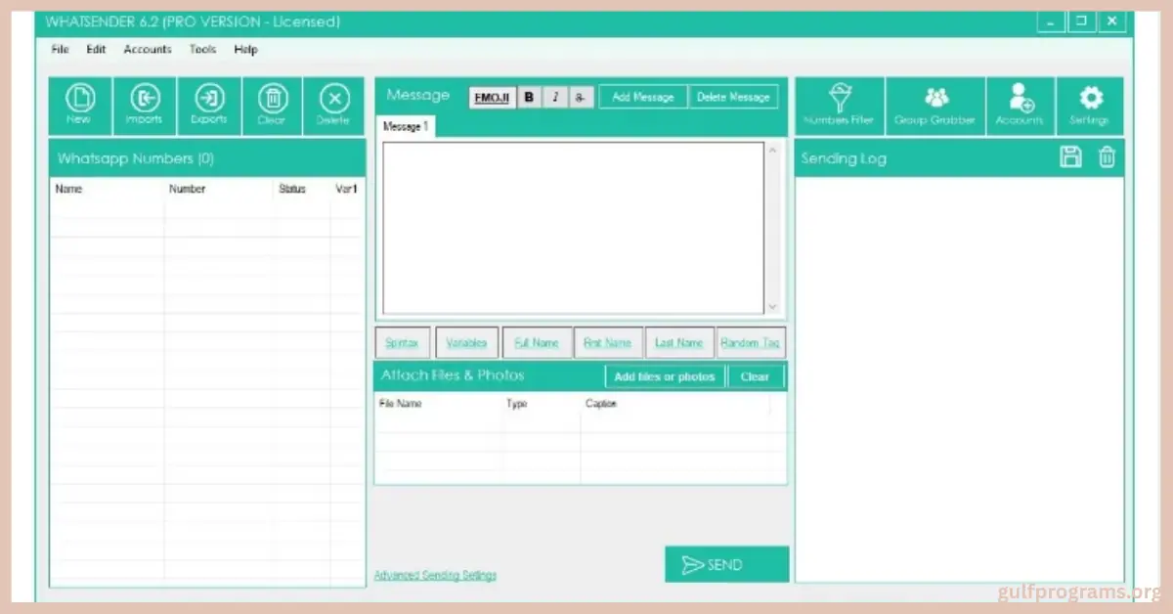Toggle italic message formatting
This screenshot has width=1173, height=614.
tap(554, 97)
